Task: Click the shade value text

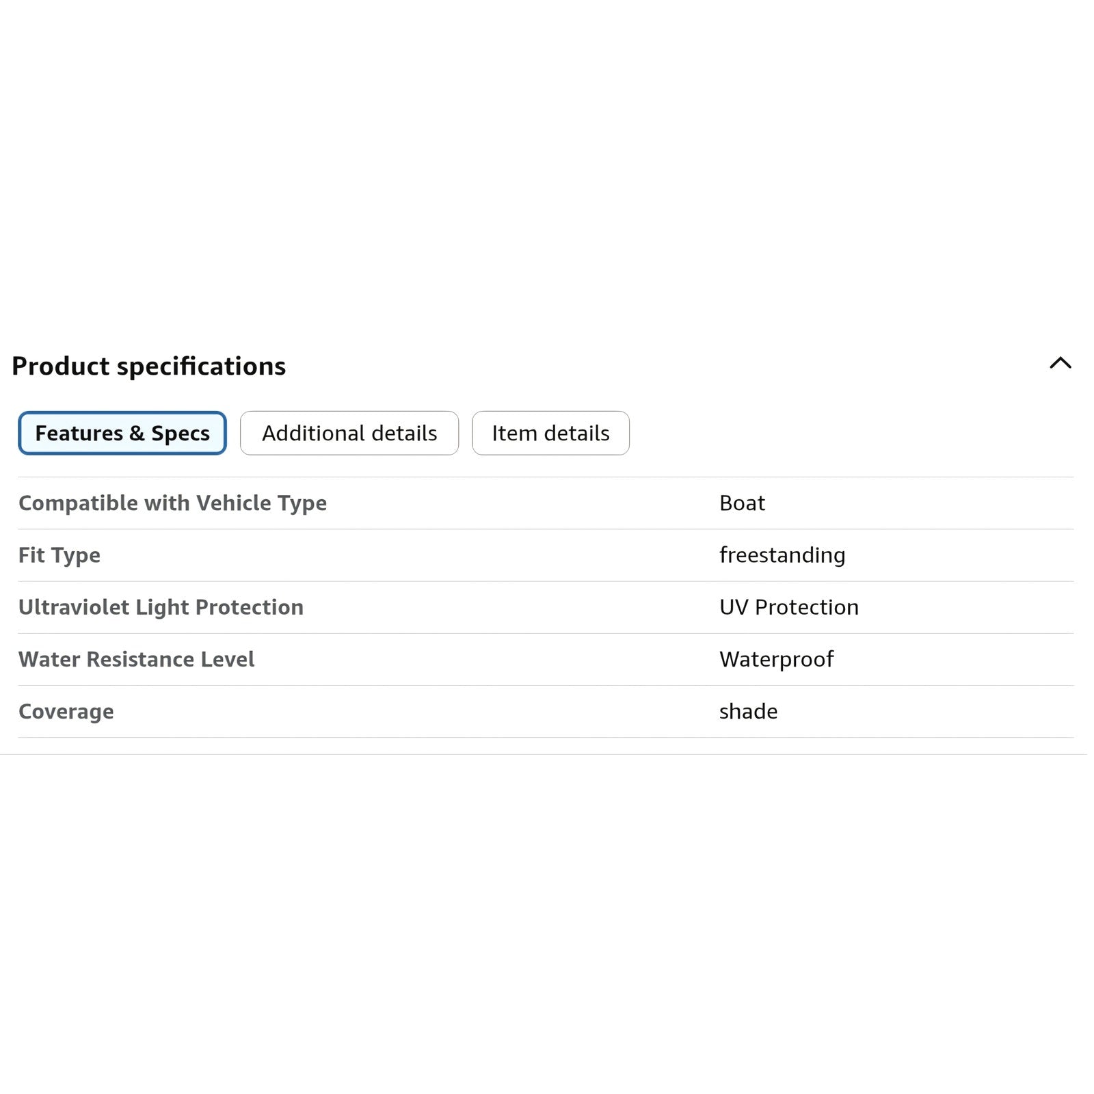Action: pos(748,711)
